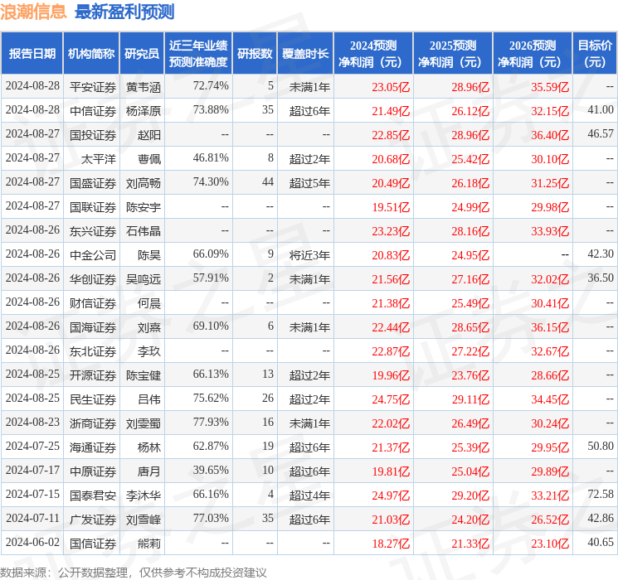Viewport: 618px width, 580px height.
Task: Select the 中信证券 institution cell
Action: (x=93, y=111)
